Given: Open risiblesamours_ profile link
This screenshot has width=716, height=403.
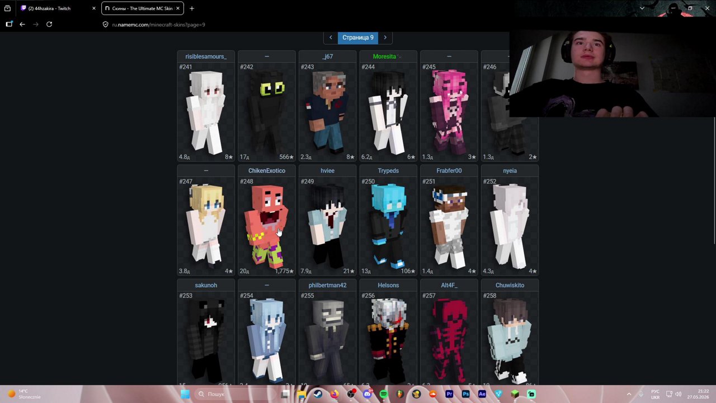Looking at the screenshot, I should point(206,57).
